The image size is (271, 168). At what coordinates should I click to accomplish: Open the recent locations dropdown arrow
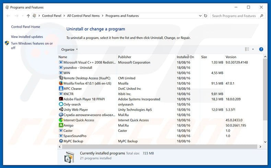coord(22,16)
